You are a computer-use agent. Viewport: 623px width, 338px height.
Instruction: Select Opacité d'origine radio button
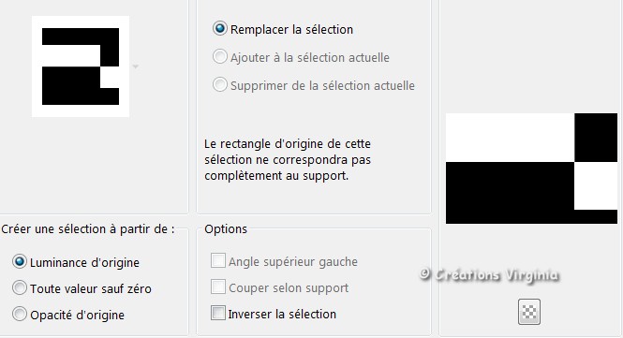tap(20, 315)
